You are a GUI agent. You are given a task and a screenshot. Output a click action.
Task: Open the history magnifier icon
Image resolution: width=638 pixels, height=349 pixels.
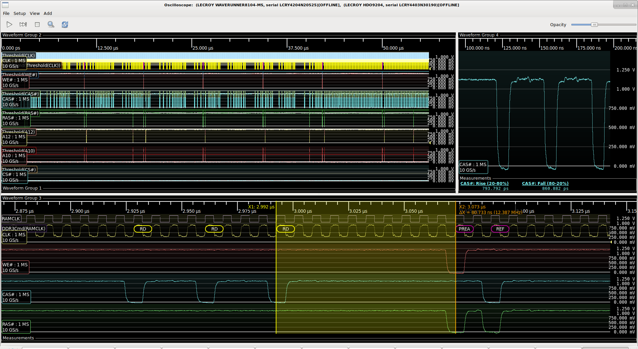pos(51,24)
